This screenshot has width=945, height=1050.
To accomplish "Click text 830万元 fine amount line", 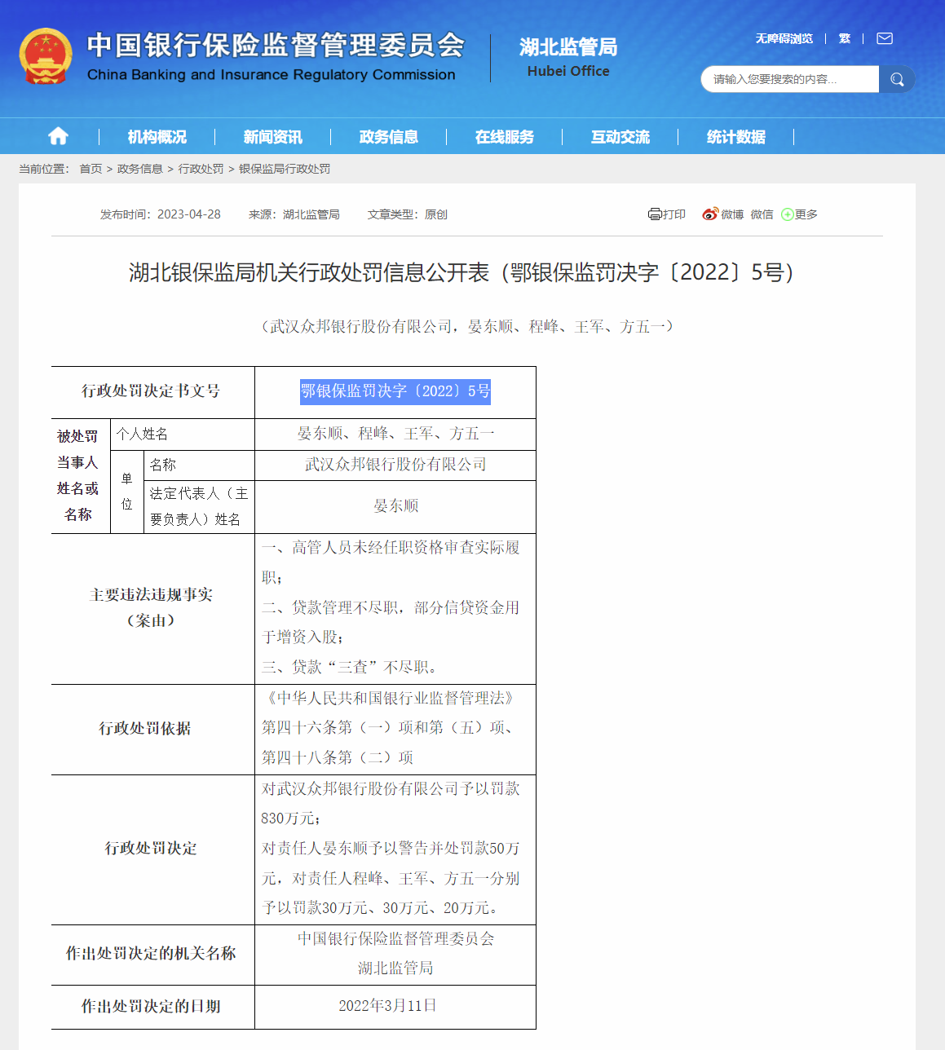I will [x=290, y=818].
